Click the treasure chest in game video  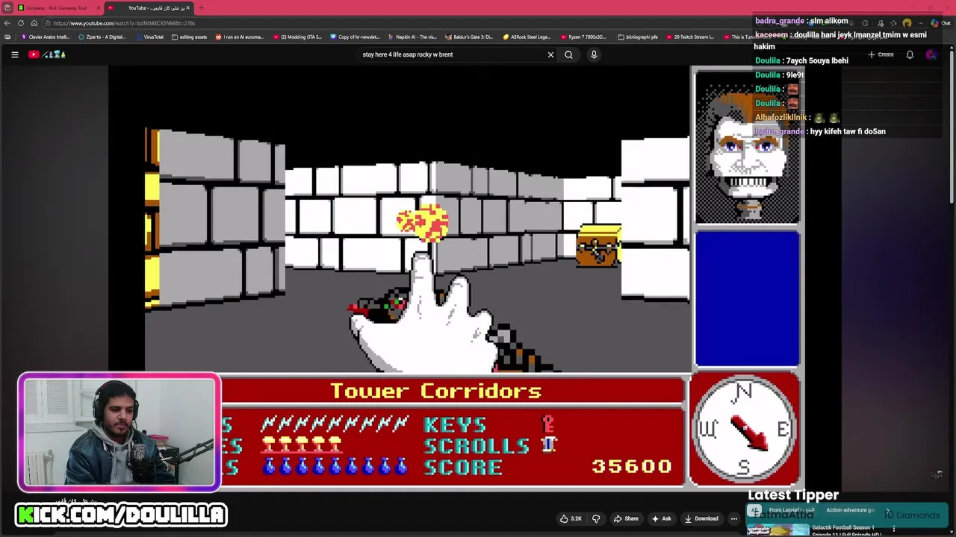598,246
